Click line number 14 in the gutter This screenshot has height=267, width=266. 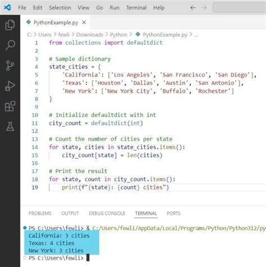[35, 147]
